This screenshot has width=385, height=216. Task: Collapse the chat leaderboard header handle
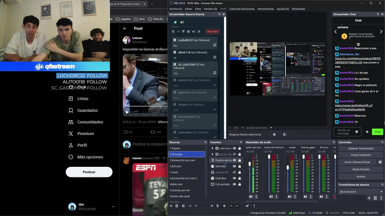tap(358, 44)
